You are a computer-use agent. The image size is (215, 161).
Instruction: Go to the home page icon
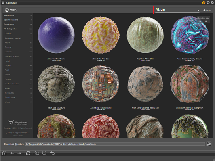point(4,153)
